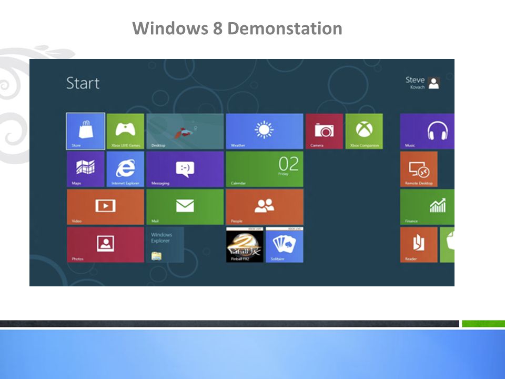Launch the Solitaire tile
505x379 pixels.
coord(285,245)
